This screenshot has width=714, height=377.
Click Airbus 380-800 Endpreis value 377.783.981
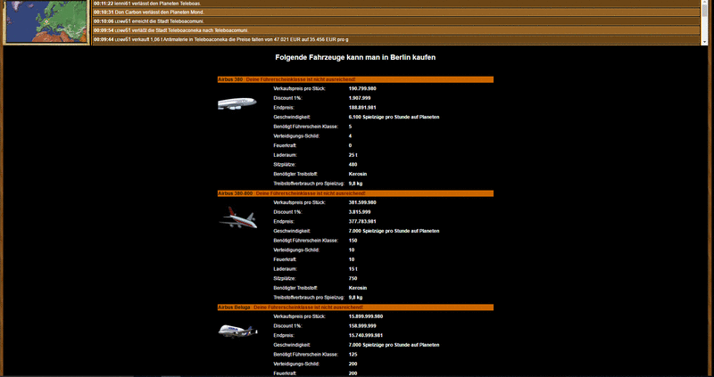362,221
